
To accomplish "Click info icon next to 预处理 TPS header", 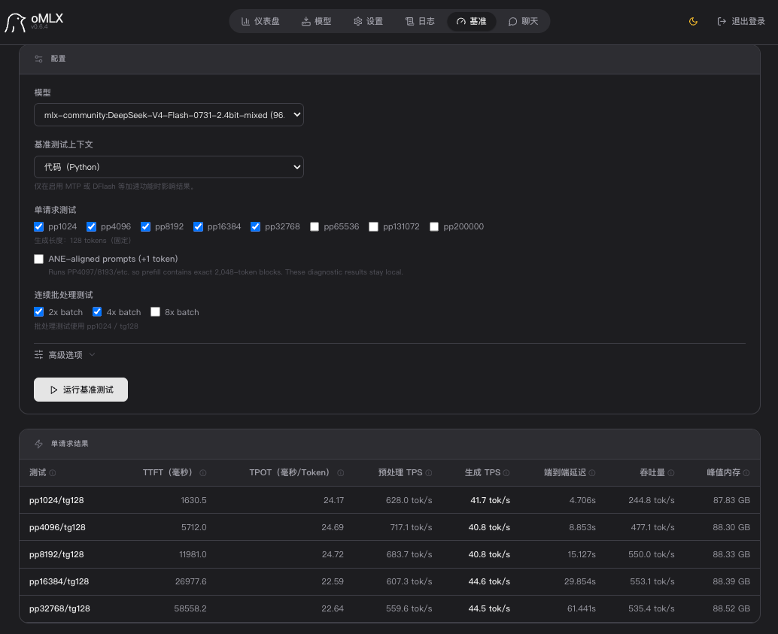I will [429, 473].
